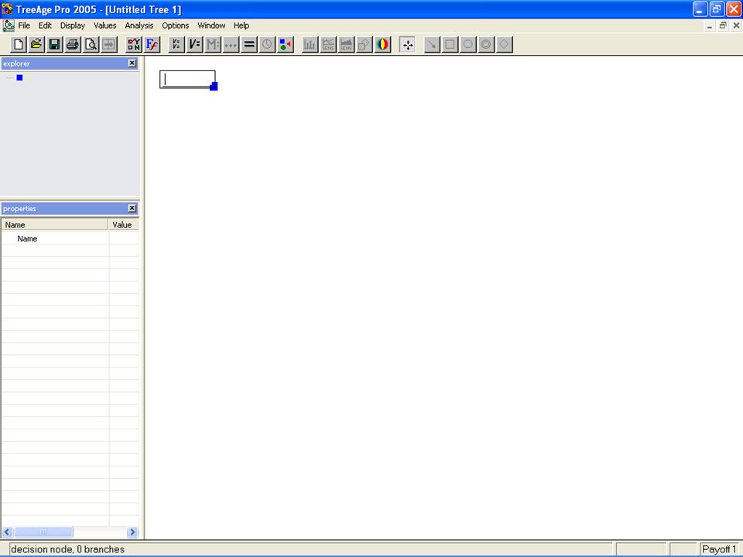
Task: Select the diagonal arrow tool
Action: tap(432, 45)
